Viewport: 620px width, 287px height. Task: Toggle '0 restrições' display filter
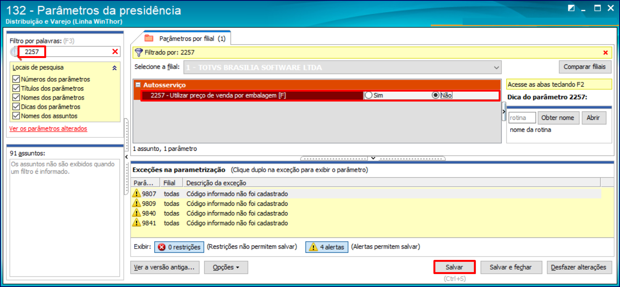coord(179,247)
